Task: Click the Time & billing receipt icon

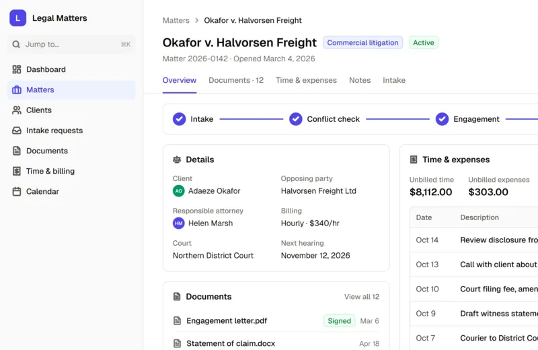Action: [x=16, y=171]
